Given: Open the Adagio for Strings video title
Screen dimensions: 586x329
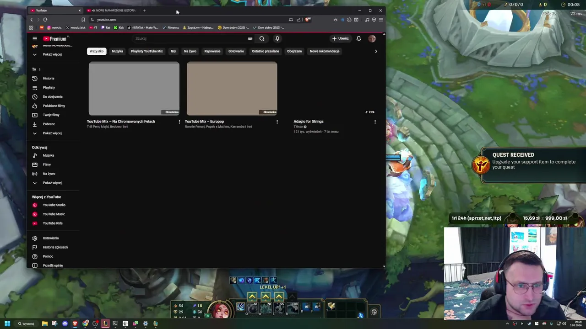Looking at the screenshot, I should 309,122.
